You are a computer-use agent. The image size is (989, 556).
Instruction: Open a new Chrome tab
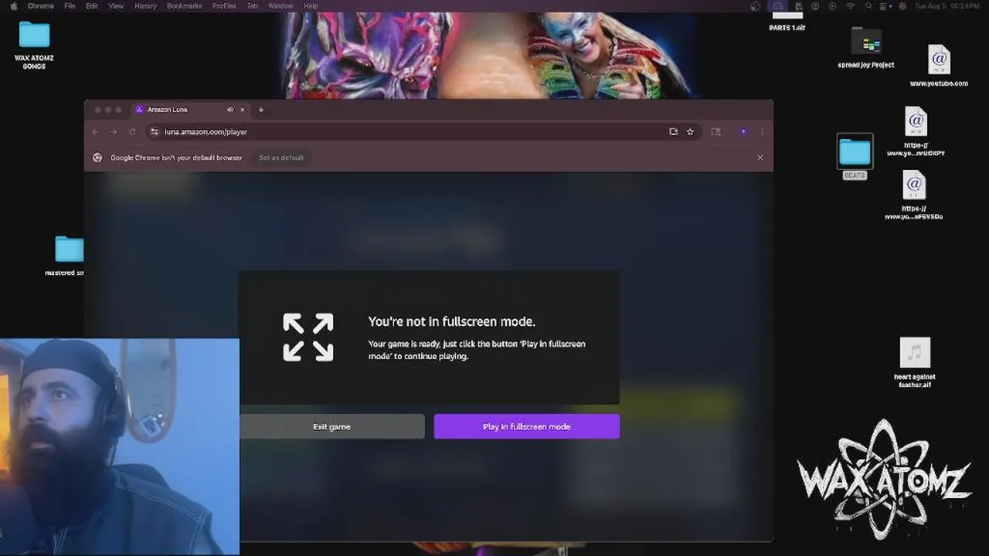point(260,110)
